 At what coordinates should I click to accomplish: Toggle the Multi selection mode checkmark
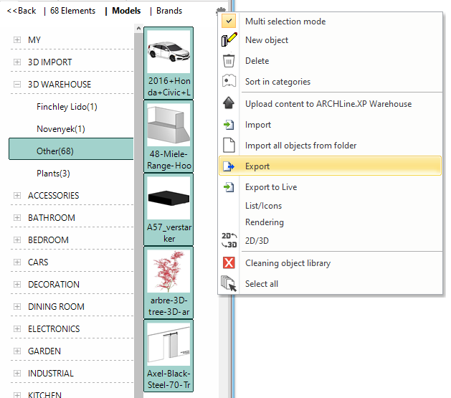point(229,21)
